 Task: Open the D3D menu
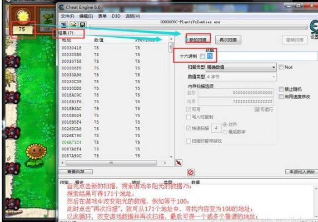pos(116,16)
